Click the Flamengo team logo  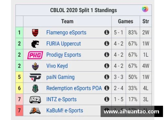[x=35, y=33]
